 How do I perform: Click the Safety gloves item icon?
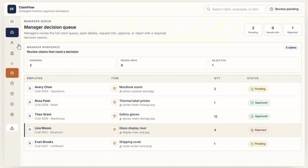114,116
